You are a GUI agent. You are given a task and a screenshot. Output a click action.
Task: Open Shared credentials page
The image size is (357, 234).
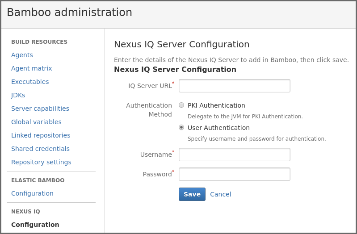coord(40,149)
